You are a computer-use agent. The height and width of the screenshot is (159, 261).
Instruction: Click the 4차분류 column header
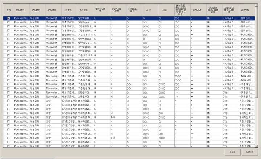(69, 10)
